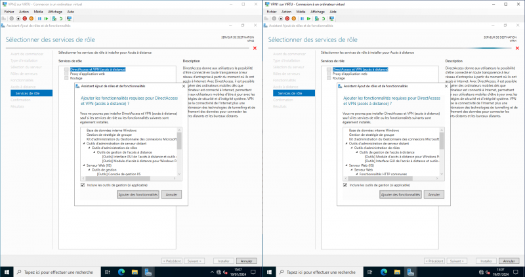Collapse Outils de gestion node in VPN2
Screen dimensions: 525x277
click(89, 169)
